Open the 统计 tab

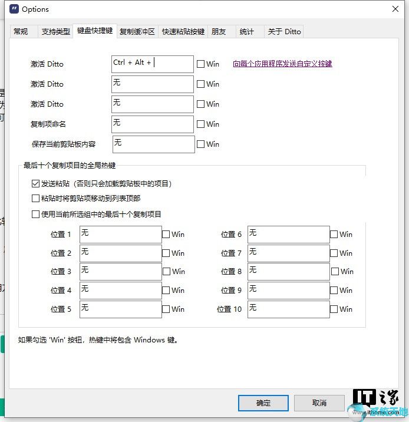click(250, 32)
